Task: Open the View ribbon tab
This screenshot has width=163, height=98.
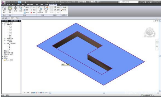Action: click(x=42, y=5)
